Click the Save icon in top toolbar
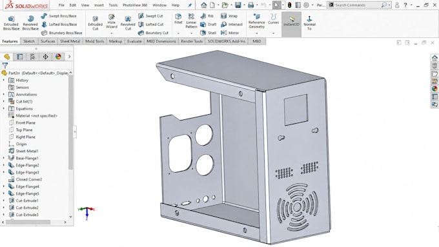The width and height of the screenshot is (439, 247). [238, 5]
